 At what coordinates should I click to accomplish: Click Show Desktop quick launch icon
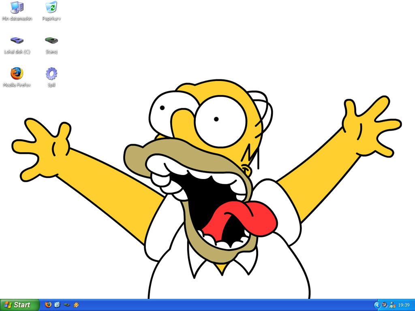coord(58,305)
